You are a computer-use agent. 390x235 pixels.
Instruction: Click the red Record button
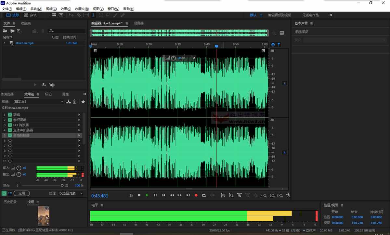196,195
